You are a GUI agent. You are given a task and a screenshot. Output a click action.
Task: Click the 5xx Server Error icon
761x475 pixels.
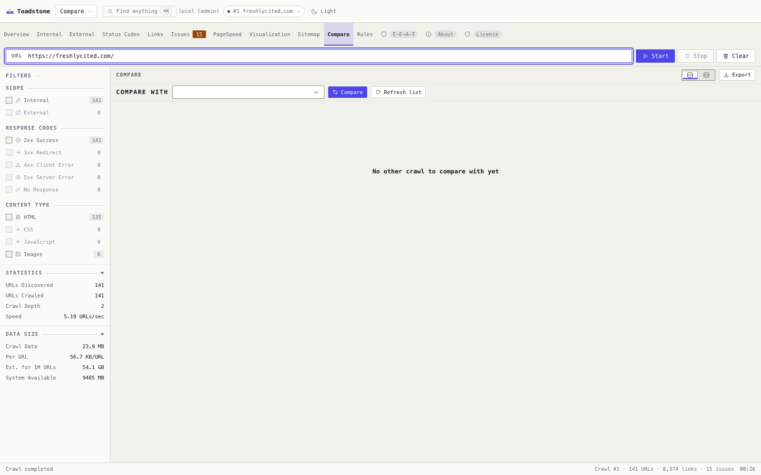click(x=18, y=177)
